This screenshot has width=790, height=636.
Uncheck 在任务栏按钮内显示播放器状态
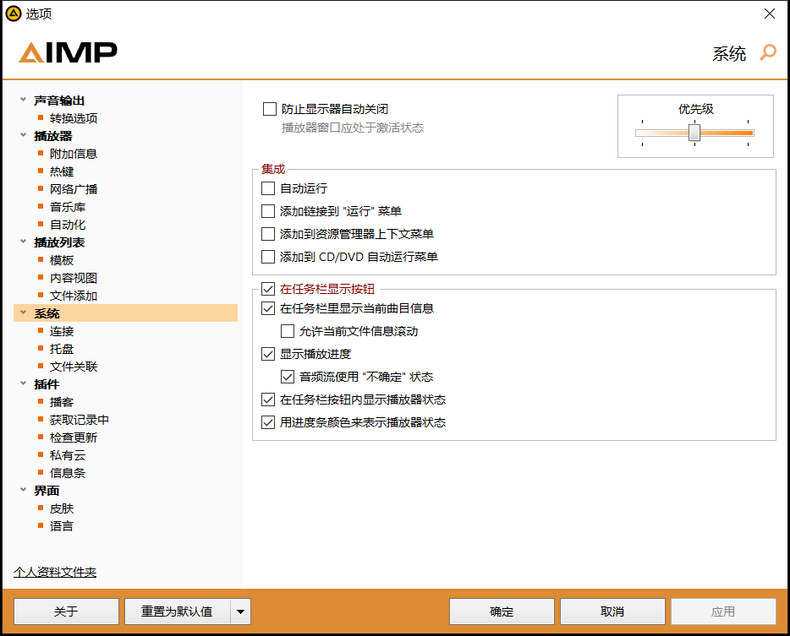(268, 400)
